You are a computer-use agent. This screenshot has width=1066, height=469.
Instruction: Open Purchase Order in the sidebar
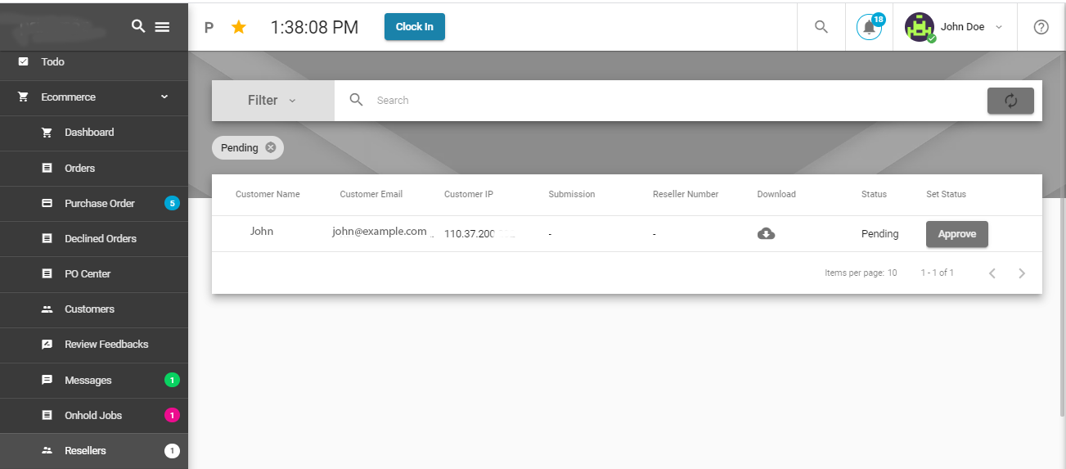(99, 204)
